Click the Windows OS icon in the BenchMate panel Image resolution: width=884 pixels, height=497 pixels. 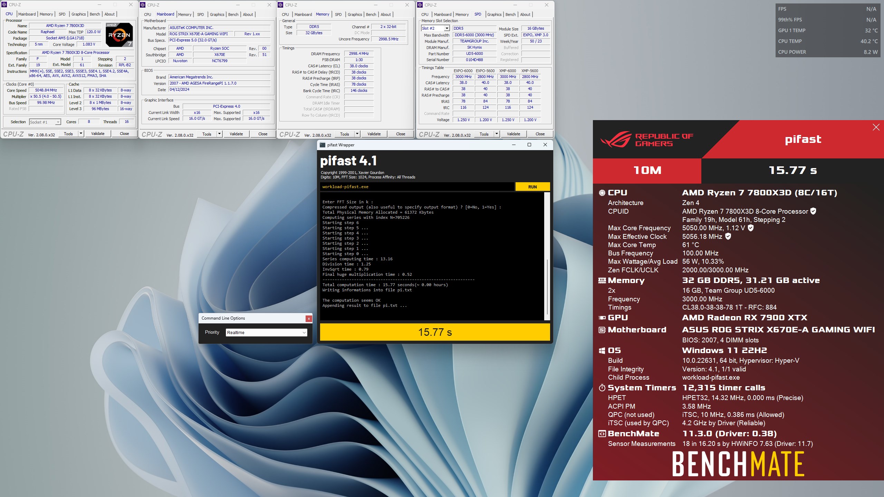[x=602, y=351]
